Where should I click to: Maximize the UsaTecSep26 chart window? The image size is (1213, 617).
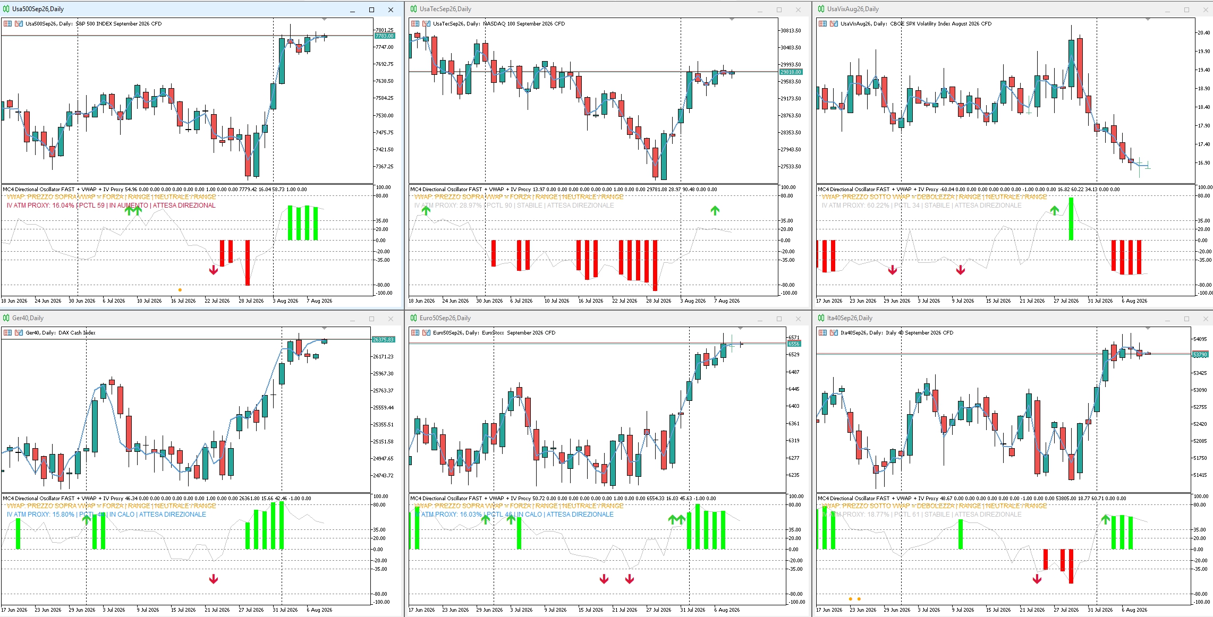pos(779,10)
